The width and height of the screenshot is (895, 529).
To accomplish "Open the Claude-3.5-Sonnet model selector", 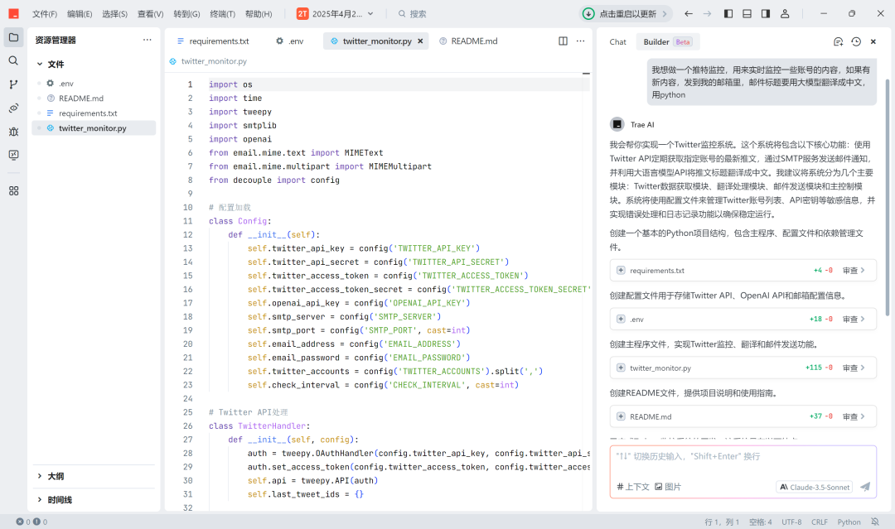I will click(x=813, y=487).
